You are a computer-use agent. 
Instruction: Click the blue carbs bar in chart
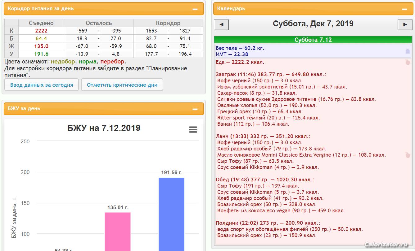pyautogui.click(x=171, y=214)
